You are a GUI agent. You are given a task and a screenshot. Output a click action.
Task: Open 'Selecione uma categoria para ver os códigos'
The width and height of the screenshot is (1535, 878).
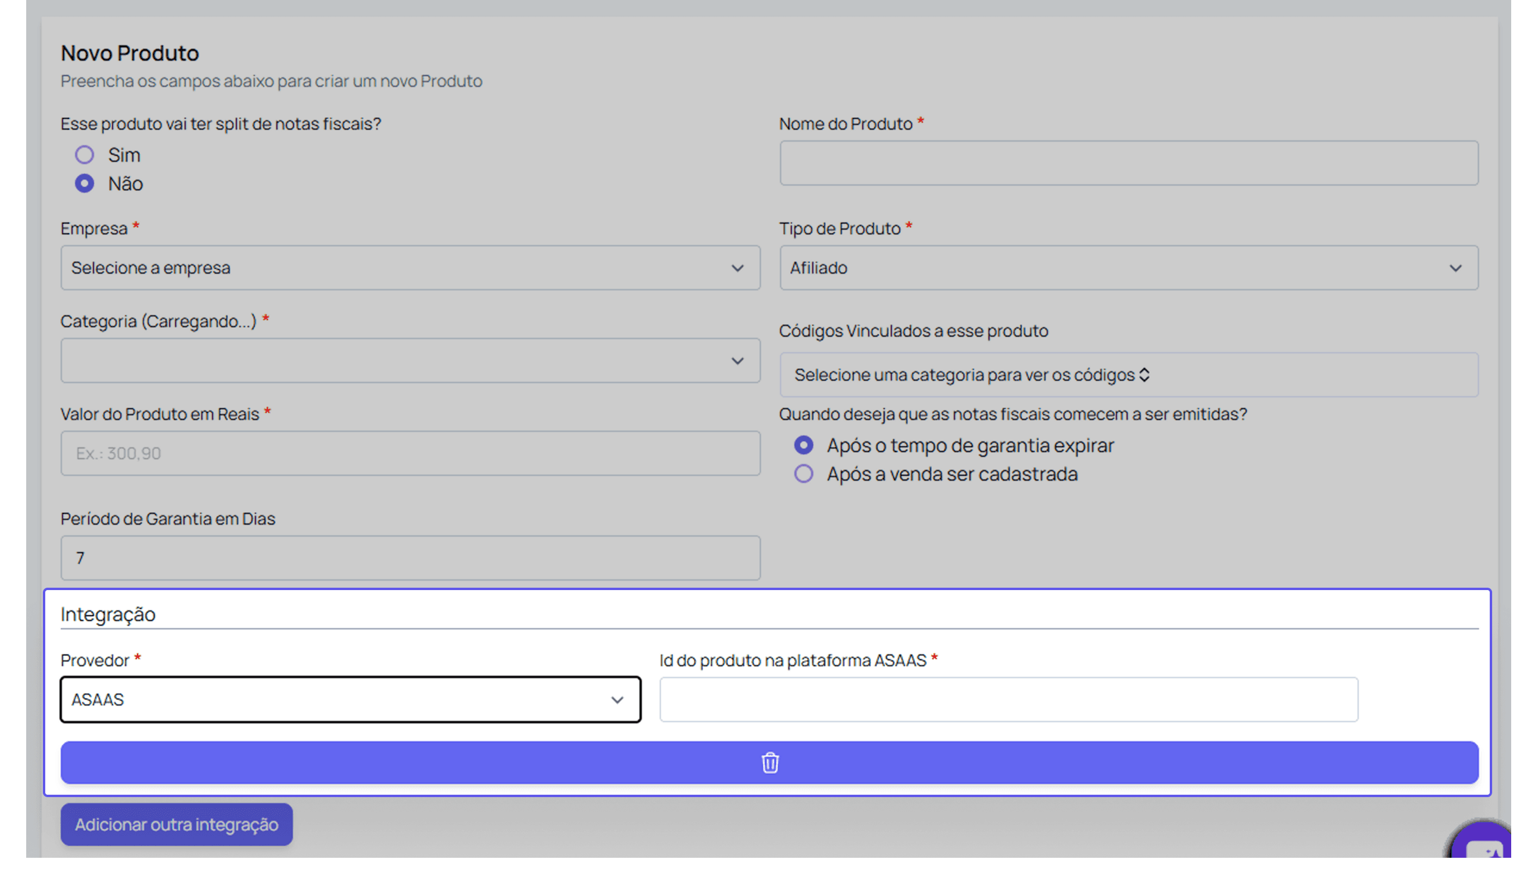point(966,375)
